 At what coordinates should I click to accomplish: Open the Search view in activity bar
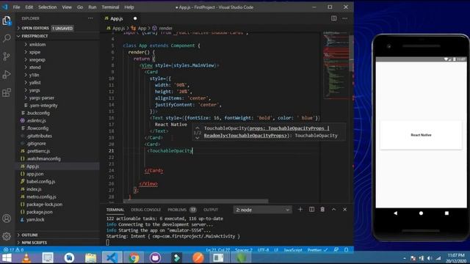tap(7, 38)
